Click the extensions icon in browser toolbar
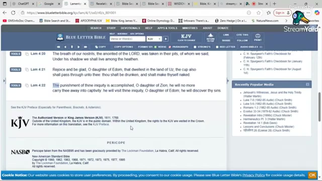 tap(269, 13)
